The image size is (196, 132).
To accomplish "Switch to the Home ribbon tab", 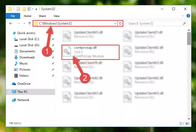I will click(x=28, y=16).
